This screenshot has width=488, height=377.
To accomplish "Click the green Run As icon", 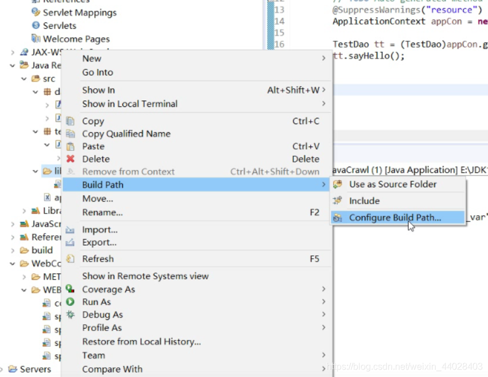I will click(71, 302).
